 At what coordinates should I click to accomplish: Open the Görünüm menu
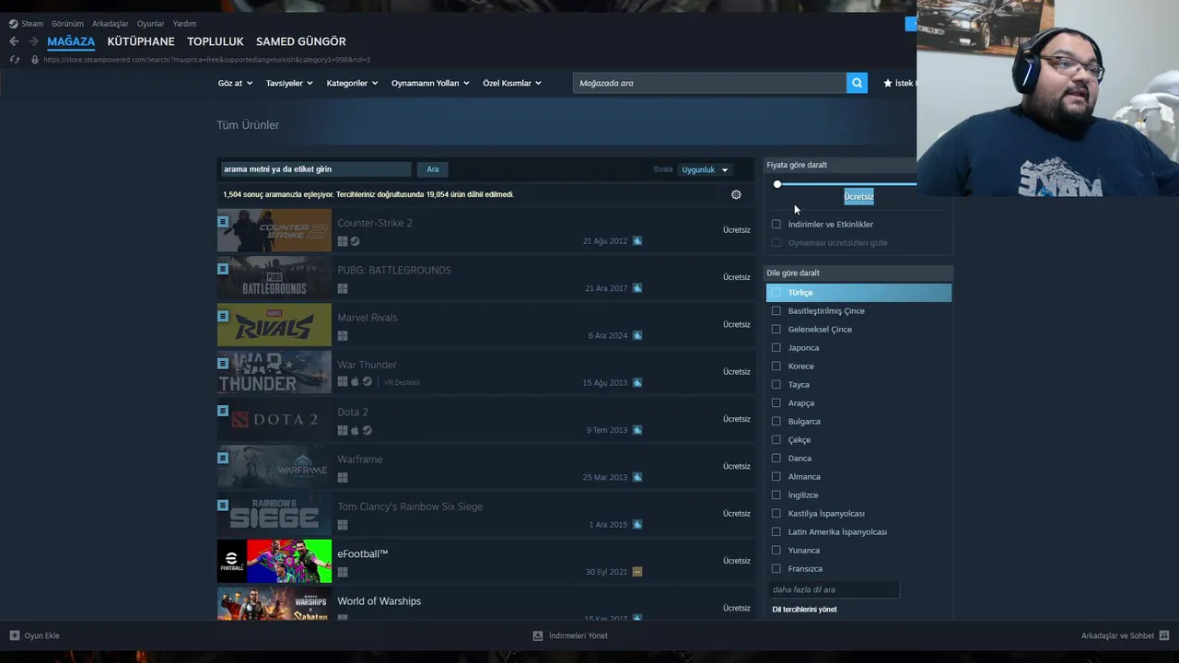pos(67,24)
